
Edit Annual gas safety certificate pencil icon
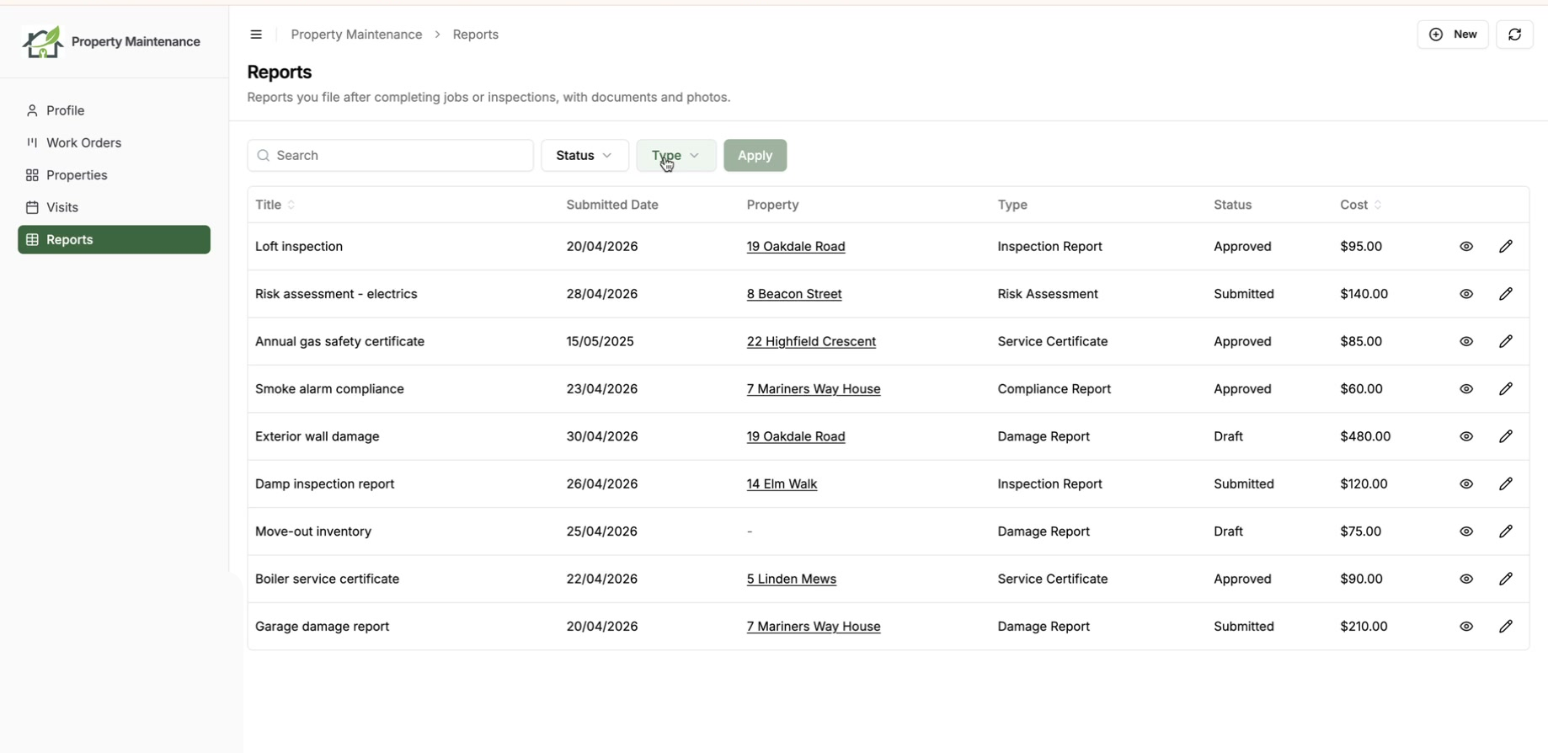click(1506, 341)
